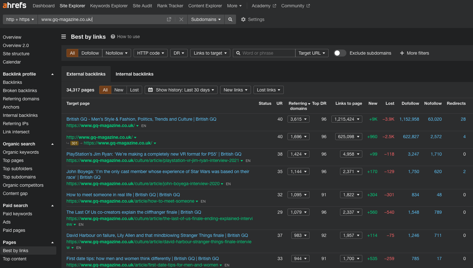Click dofollow count 1,152,958

[409, 119]
